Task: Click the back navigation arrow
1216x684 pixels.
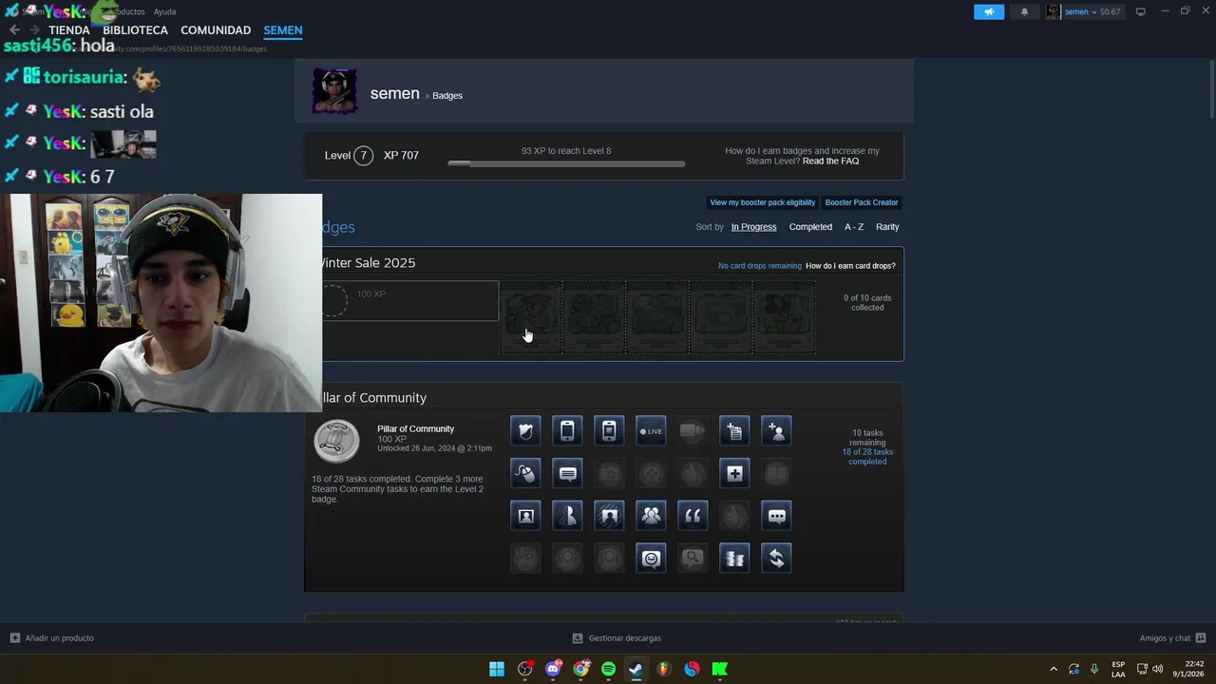Action: pos(14,30)
